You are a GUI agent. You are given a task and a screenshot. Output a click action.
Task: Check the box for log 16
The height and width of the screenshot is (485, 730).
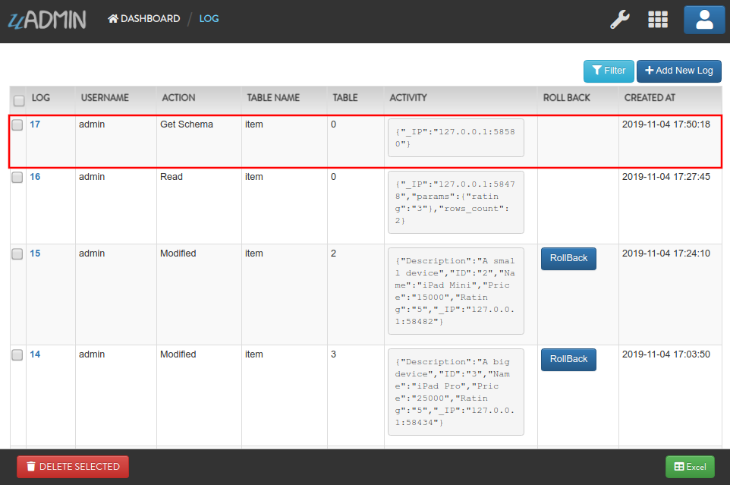tap(17, 178)
